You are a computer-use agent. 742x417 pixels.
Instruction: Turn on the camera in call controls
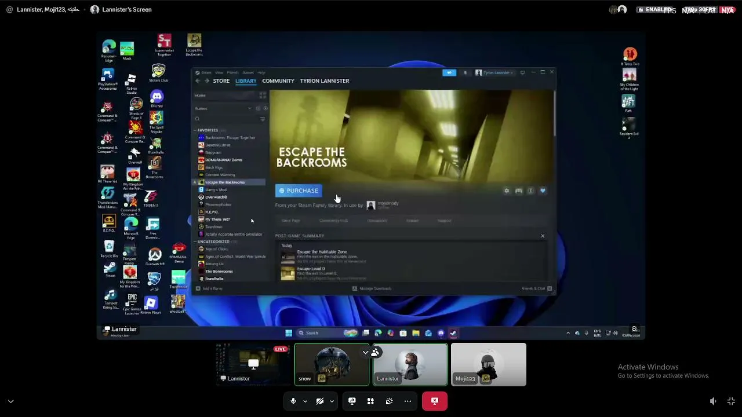point(320,401)
